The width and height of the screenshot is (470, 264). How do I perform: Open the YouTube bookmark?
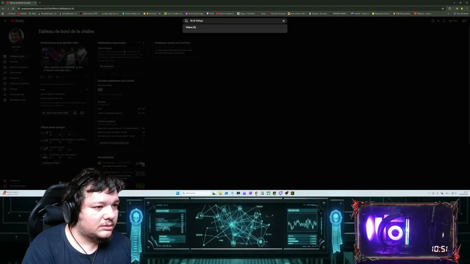[x=22, y=14]
